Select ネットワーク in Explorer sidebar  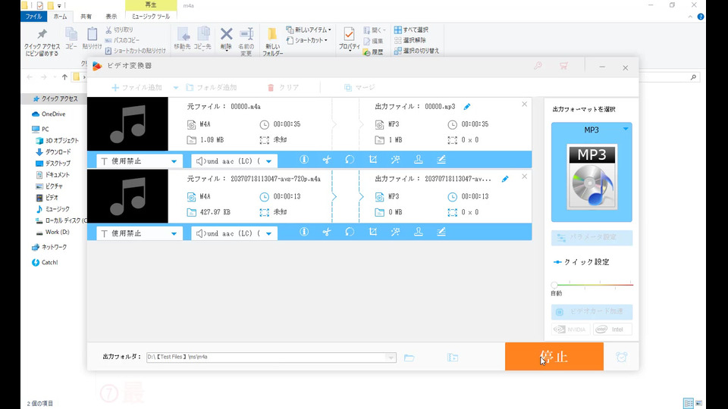point(49,247)
